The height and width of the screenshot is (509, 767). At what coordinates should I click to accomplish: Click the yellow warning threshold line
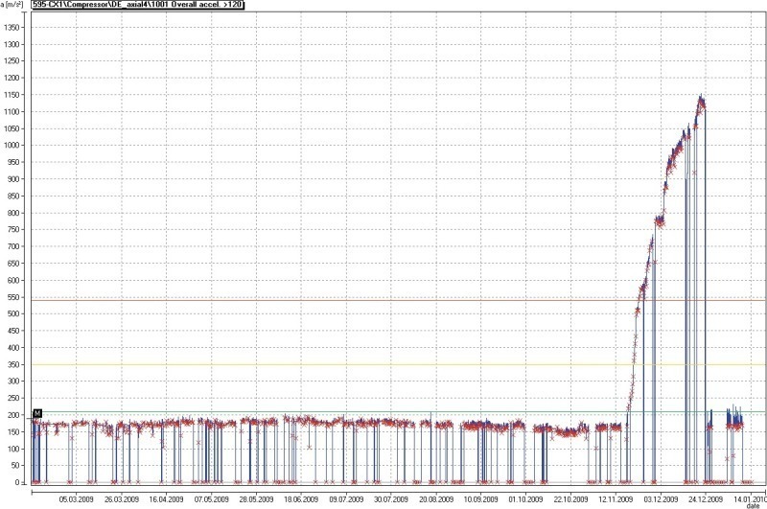383,364
